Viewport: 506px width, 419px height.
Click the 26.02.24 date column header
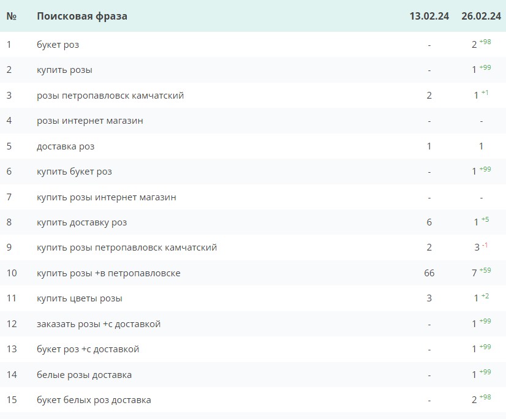[x=481, y=17]
